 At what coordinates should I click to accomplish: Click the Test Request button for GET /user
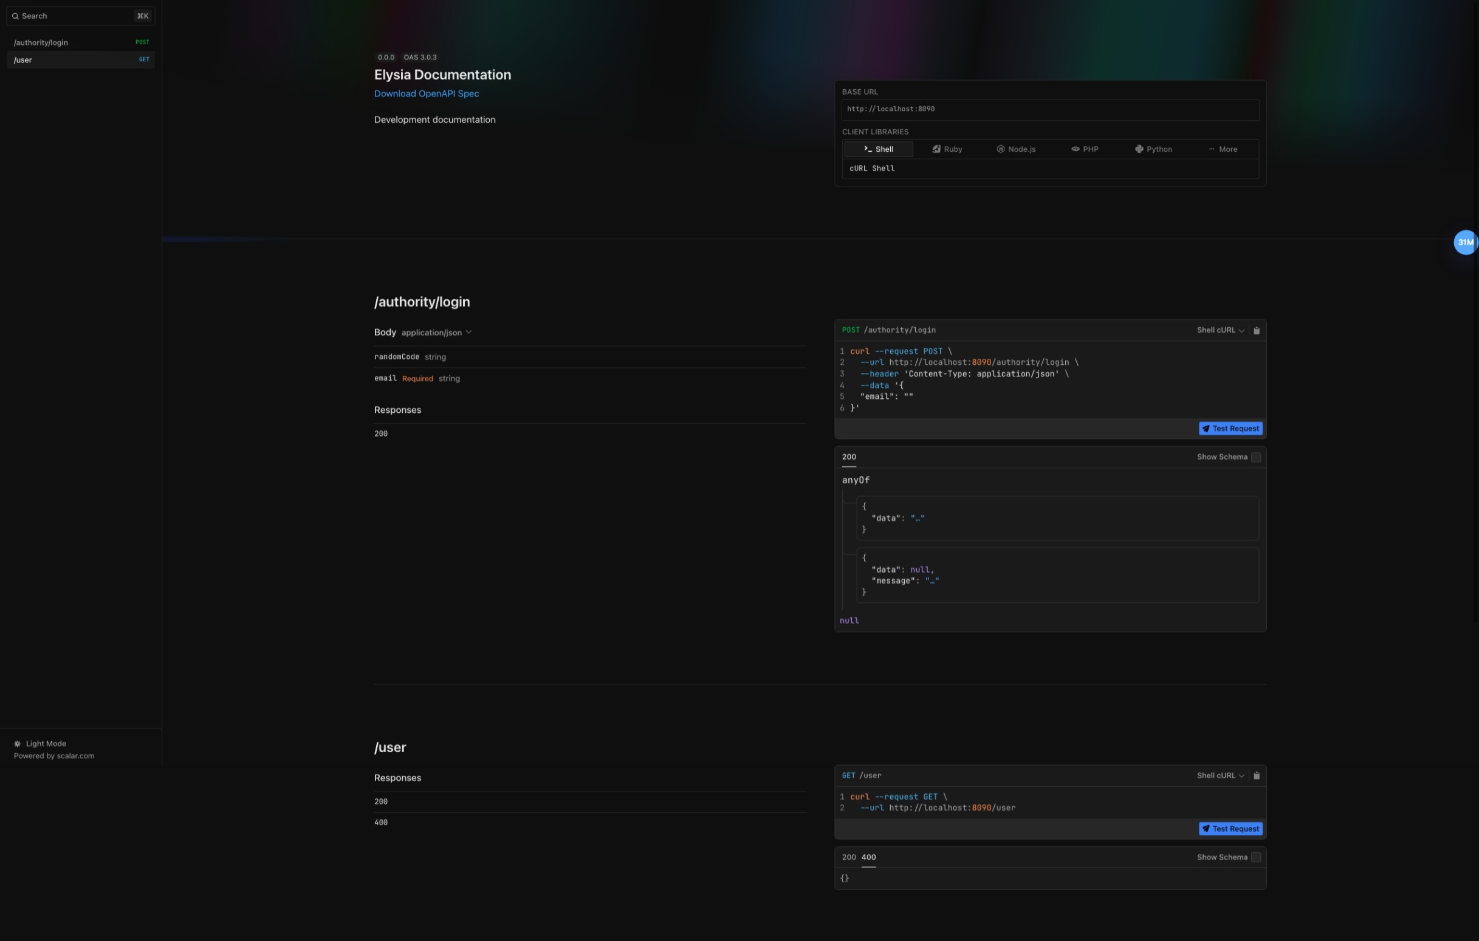pos(1230,829)
